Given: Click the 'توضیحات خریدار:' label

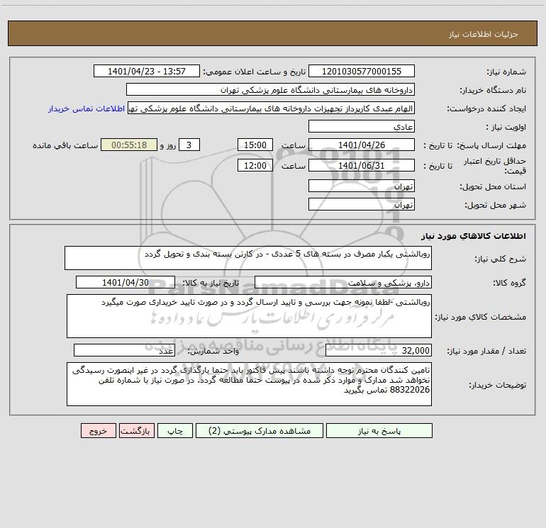Looking at the screenshot, I should [498, 385].
